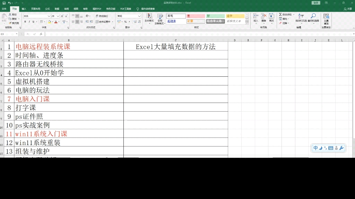355x199 pixels.
Task: Open the font color red swatch
Action: [56, 22]
